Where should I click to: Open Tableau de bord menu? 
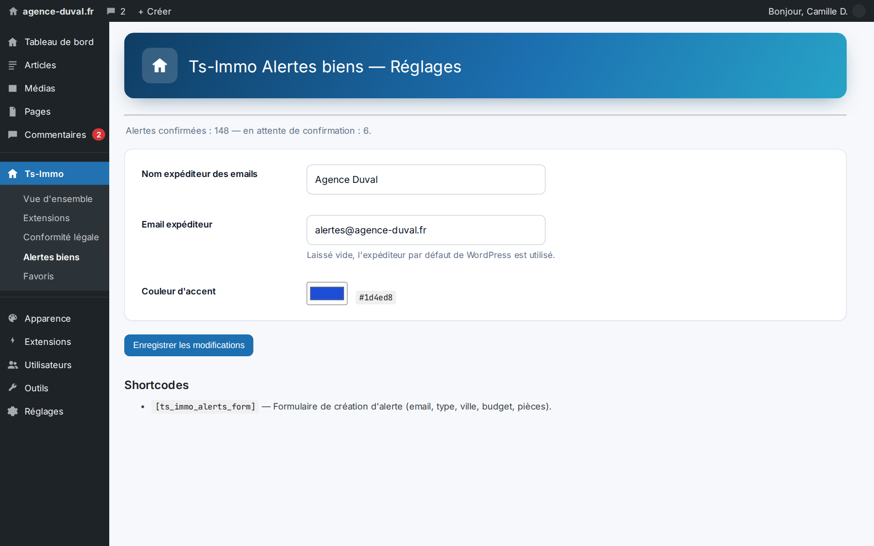[55, 42]
